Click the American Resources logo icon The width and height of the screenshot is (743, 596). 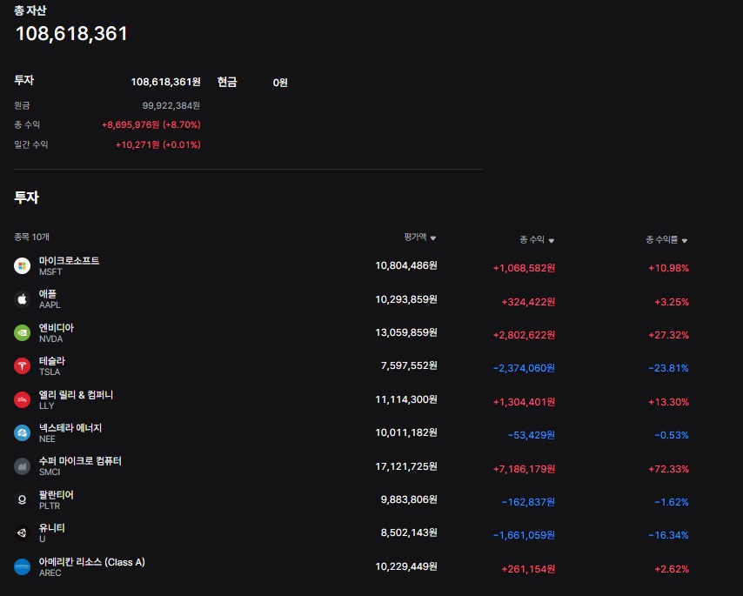(22, 566)
